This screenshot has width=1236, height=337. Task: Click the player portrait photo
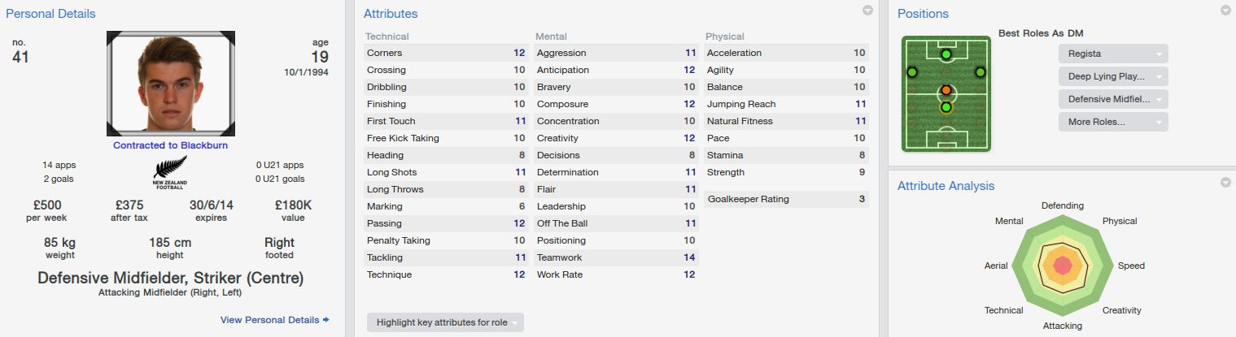pos(171,84)
